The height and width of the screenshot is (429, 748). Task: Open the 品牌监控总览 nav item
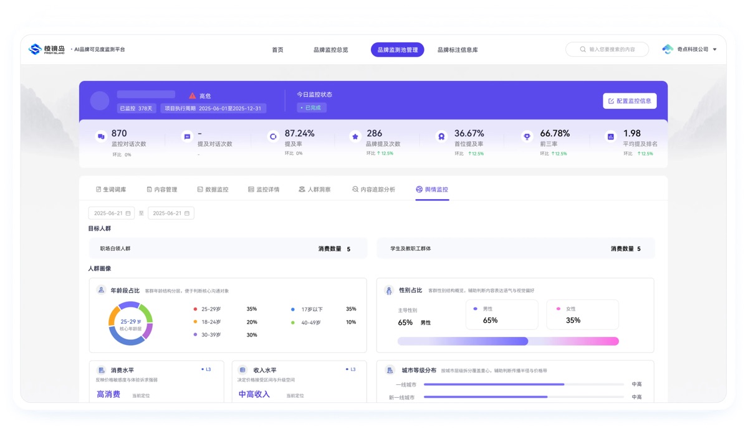330,50
